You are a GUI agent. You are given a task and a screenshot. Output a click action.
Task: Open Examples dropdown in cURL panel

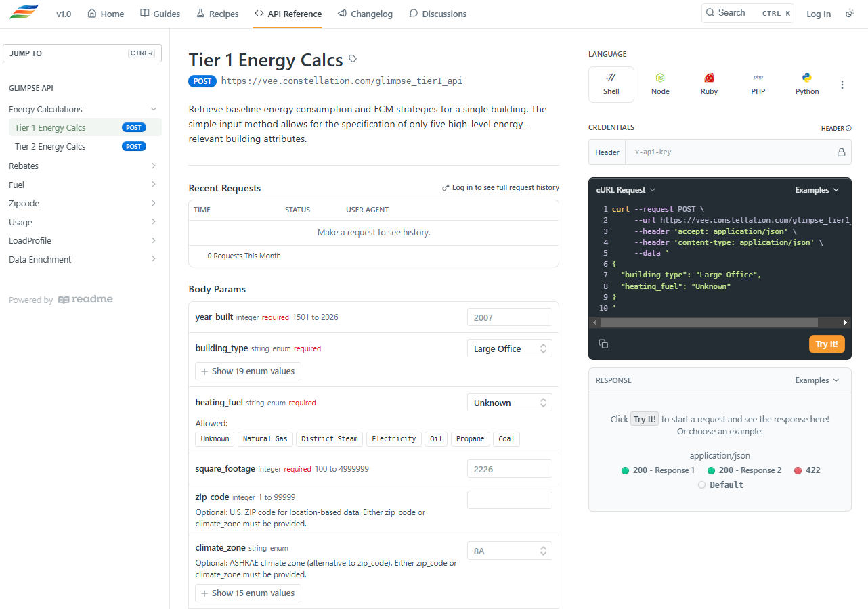tap(817, 190)
